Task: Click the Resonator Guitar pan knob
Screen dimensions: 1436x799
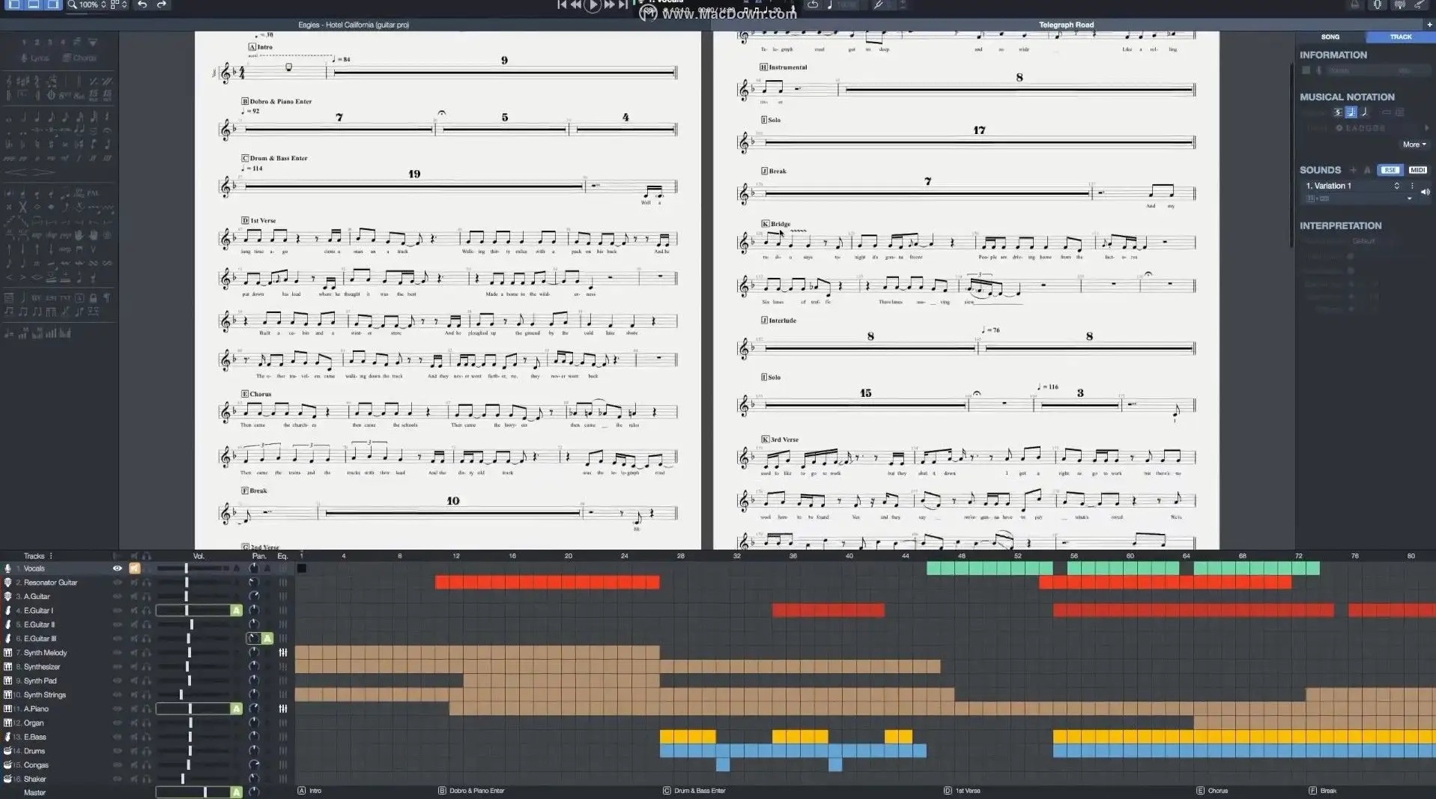Action: click(253, 583)
